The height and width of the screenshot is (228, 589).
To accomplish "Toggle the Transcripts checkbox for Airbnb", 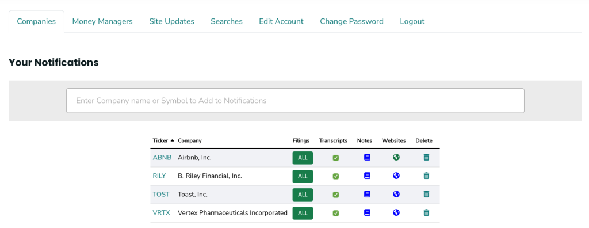I will coord(335,158).
